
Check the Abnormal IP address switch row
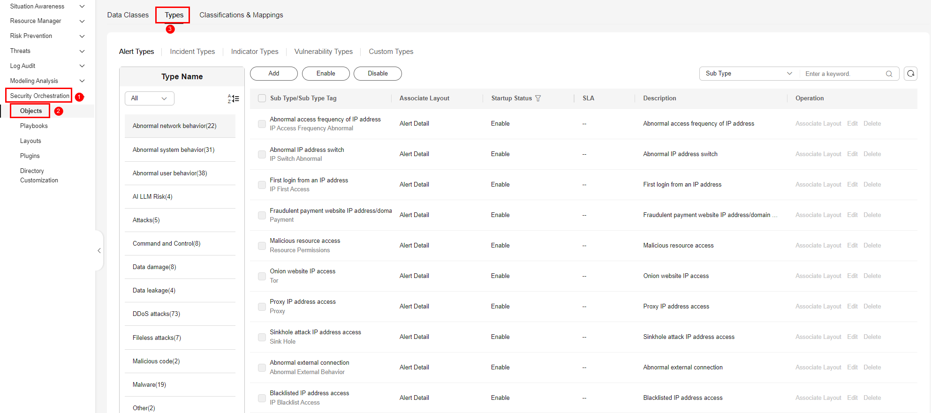pyautogui.click(x=262, y=154)
